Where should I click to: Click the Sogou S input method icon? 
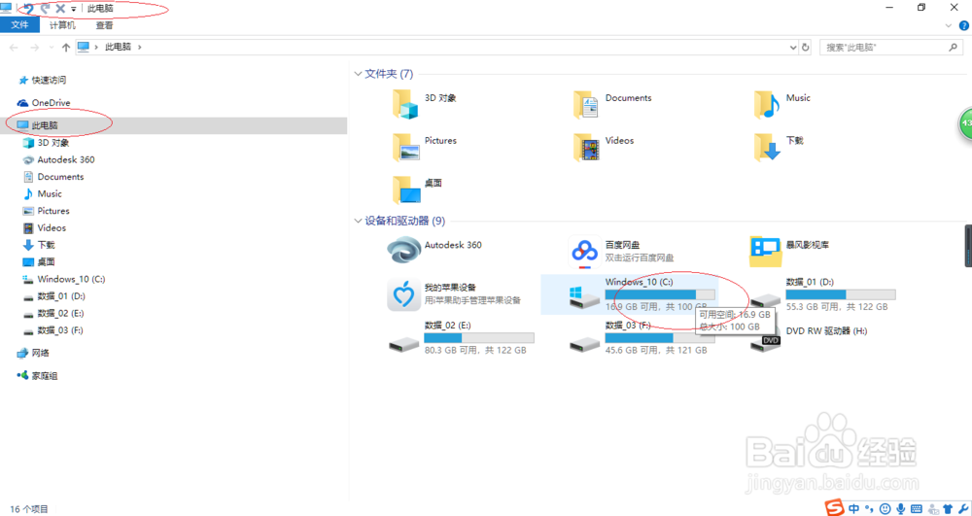click(834, 508)
